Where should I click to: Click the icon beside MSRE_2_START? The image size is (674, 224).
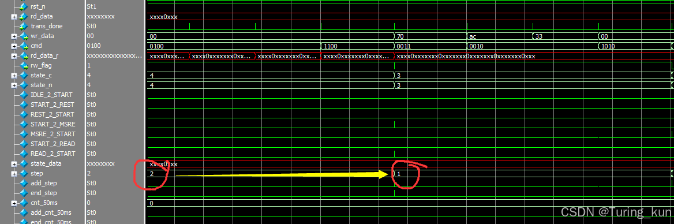pyautogui.click(x=24, y=134)
